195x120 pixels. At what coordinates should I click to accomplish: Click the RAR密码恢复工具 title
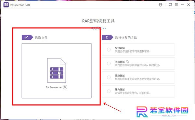click(x=98, y=21)
